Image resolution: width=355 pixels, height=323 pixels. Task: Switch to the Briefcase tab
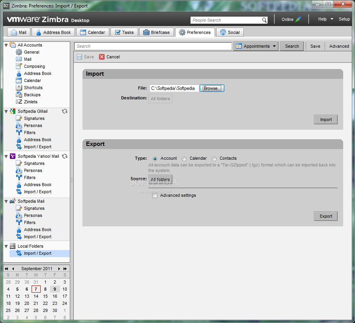(156, 32)
